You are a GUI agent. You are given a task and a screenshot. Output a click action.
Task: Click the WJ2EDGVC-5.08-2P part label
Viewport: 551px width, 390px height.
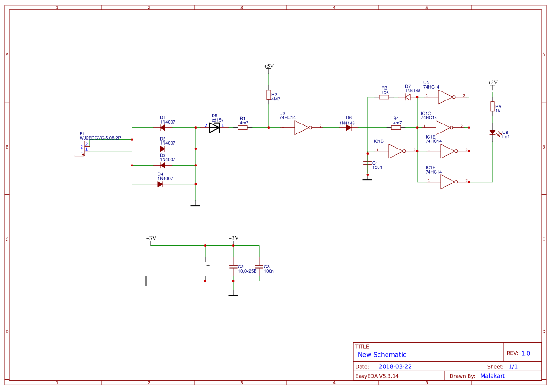click(100, 138)
